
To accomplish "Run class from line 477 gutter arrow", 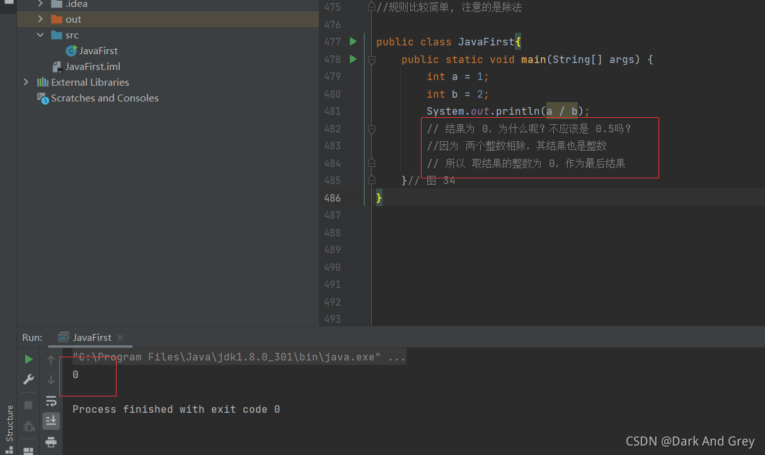I will (x=353, y=42).
